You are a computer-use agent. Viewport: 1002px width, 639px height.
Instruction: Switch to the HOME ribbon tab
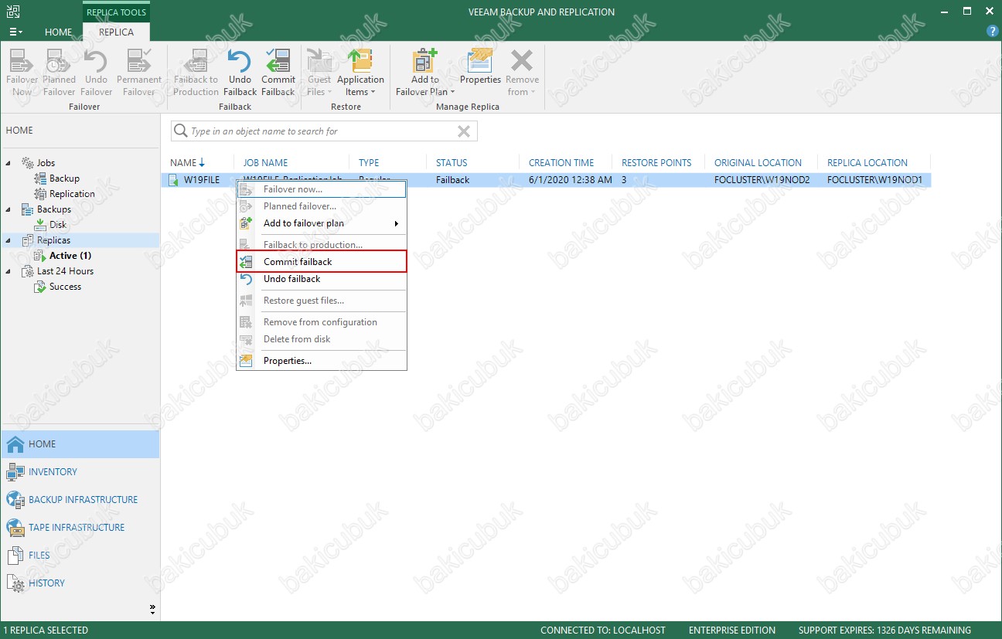pos(59,32)
